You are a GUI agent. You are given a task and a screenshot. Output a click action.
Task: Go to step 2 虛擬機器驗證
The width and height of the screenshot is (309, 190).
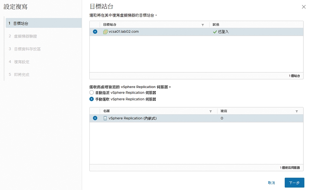23,36
